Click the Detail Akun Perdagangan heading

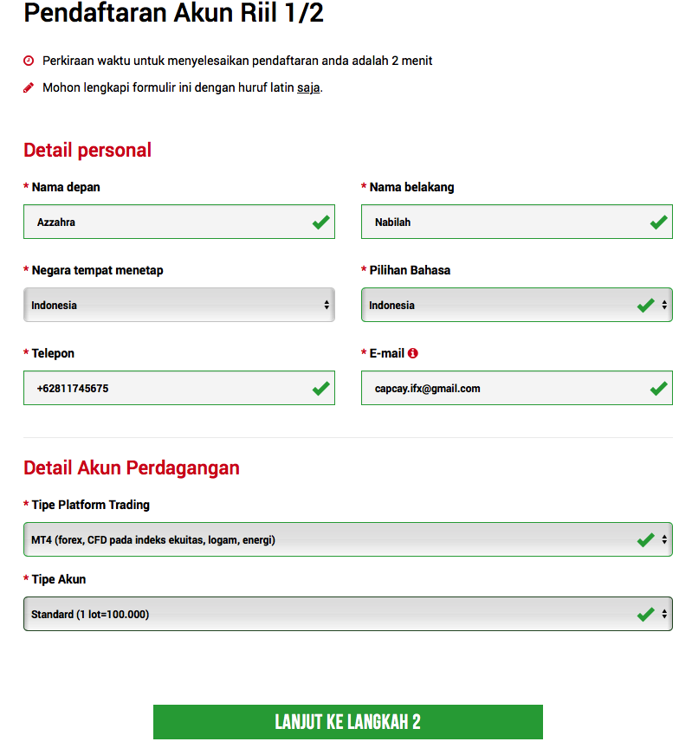tap(132, 468)
